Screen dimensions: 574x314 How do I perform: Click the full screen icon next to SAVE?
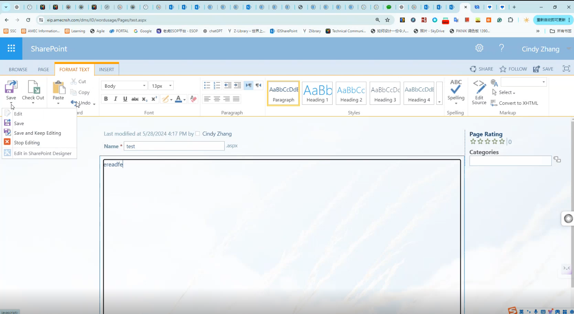pyautogui.click(x=566, y=68)
